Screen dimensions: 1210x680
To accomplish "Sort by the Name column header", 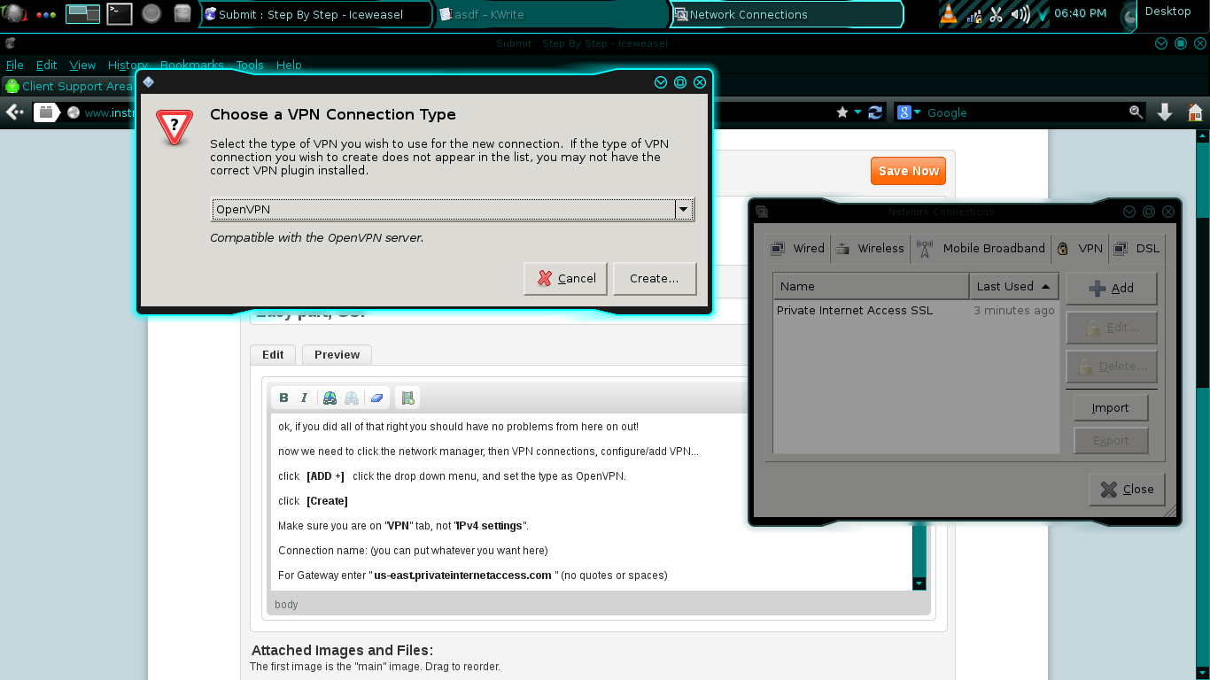I will click(x=872, y=286).
